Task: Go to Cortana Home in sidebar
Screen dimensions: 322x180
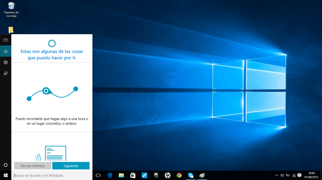Action: pos(5,51)
